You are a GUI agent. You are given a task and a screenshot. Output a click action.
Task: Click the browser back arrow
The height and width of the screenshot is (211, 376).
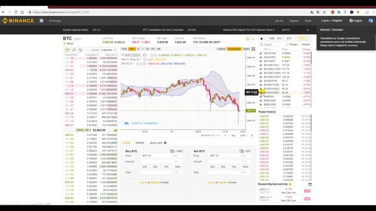(3, 12)
